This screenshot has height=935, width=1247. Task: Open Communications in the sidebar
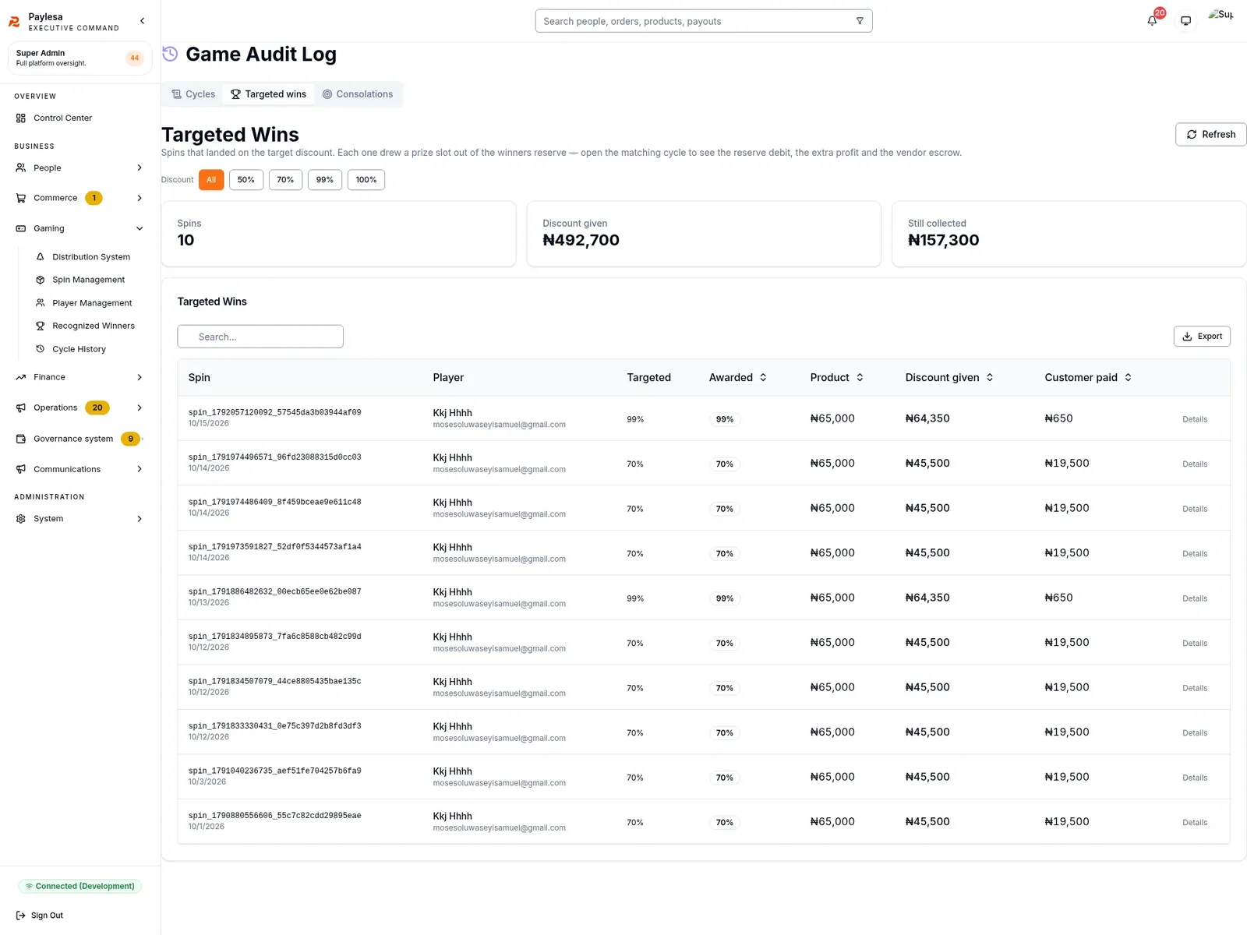pos(79,469)
